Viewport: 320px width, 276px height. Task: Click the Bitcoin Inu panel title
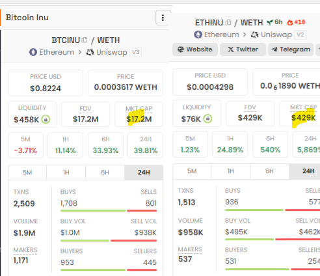(27, 18)
